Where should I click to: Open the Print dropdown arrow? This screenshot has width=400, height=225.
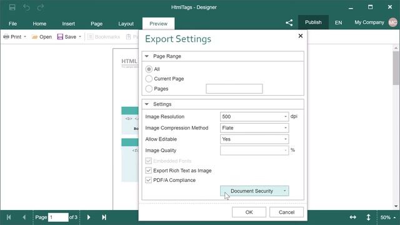pyautogui.click(x=25, y=37)
